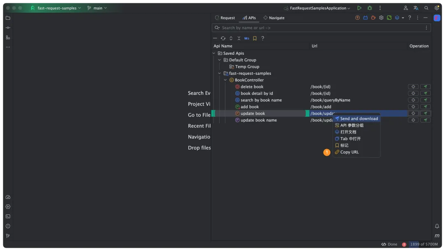The width and height of the screenshot is (445, 251).
Task: Open dropdown arrow beside blue layers icon
Action: [x=403, y=18]
